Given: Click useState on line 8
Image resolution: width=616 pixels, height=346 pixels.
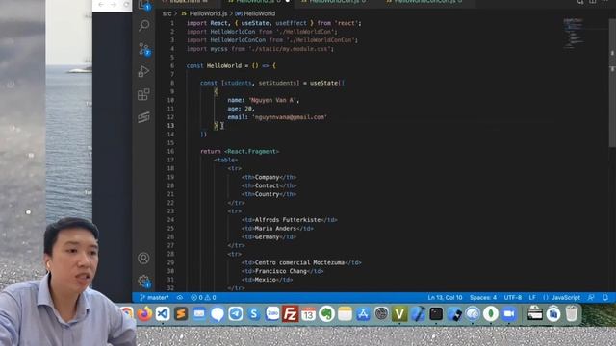Looking at the screenshot, I should tap(323, 83).
